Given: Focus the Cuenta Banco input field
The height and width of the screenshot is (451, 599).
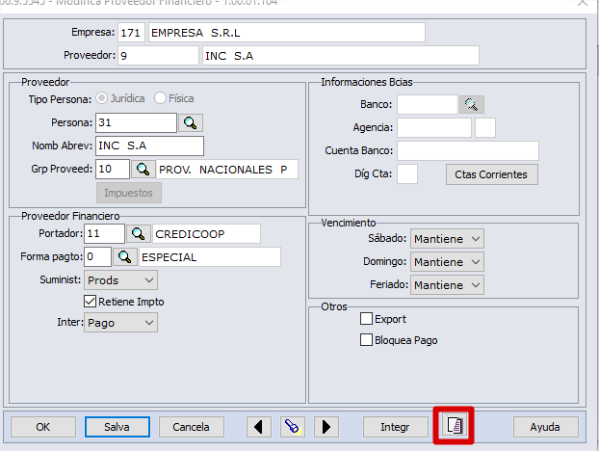Looking at the screenshot, I should pos(468,150).
